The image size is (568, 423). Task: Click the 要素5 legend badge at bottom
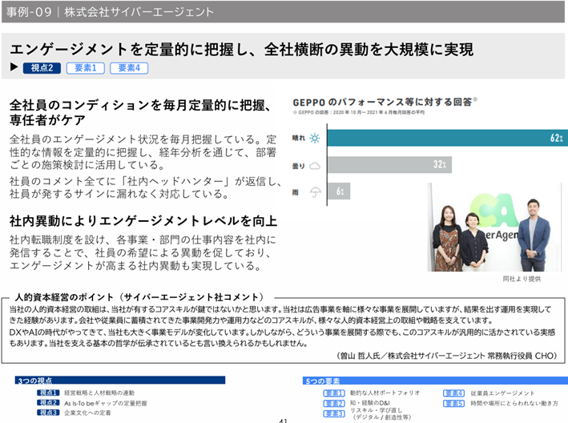tap(453, 403)
